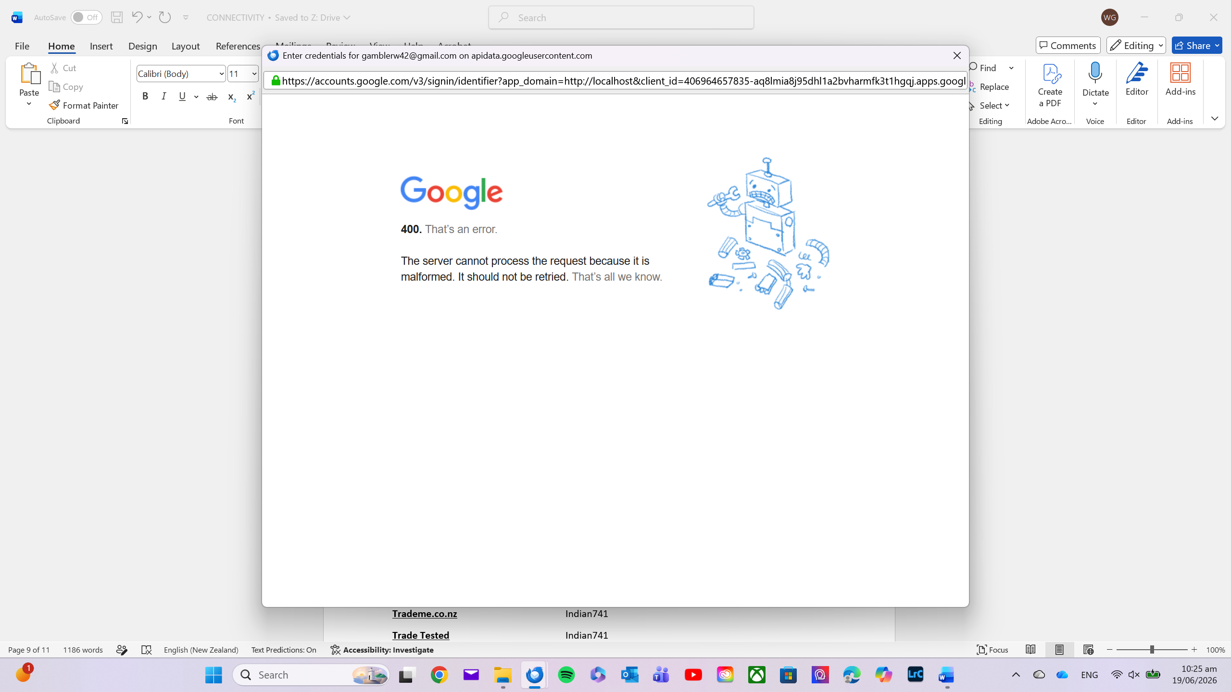Cut the selection with scissors icon
1231x692 pixels.
(55, 68)
